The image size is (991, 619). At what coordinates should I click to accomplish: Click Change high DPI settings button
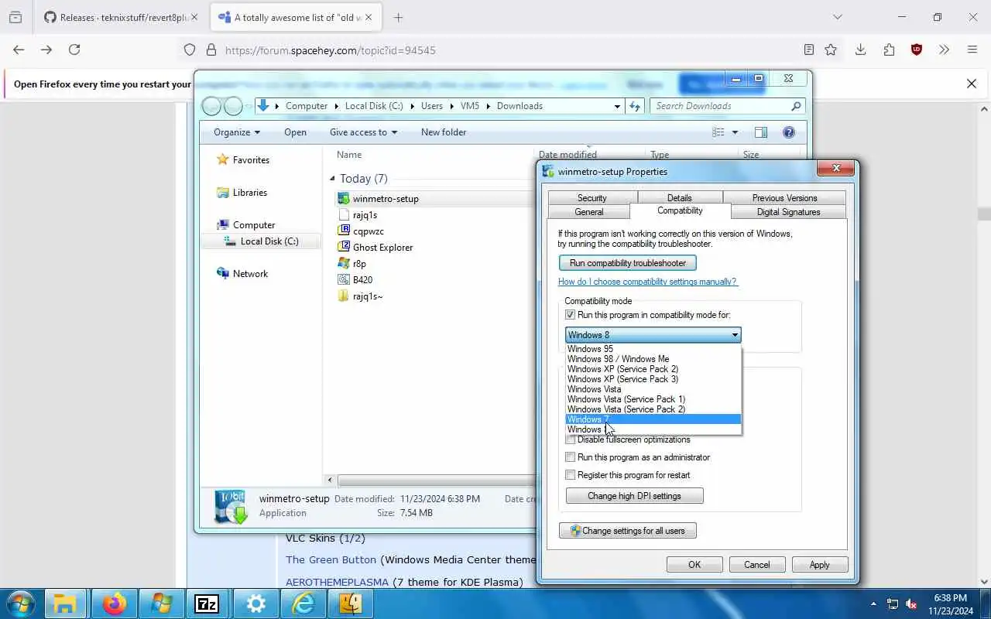tap(634, 496)
